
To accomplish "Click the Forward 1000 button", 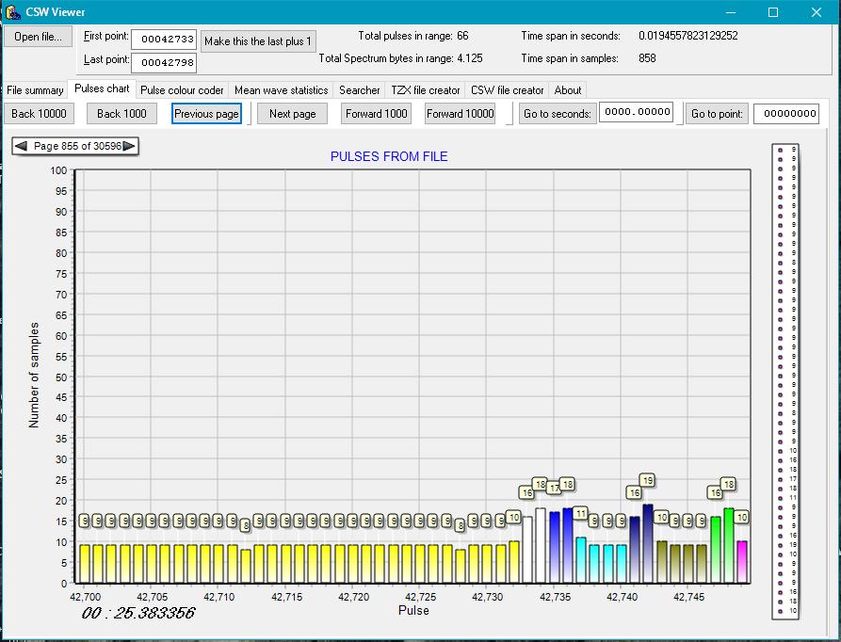I will [x=376, y=114].
